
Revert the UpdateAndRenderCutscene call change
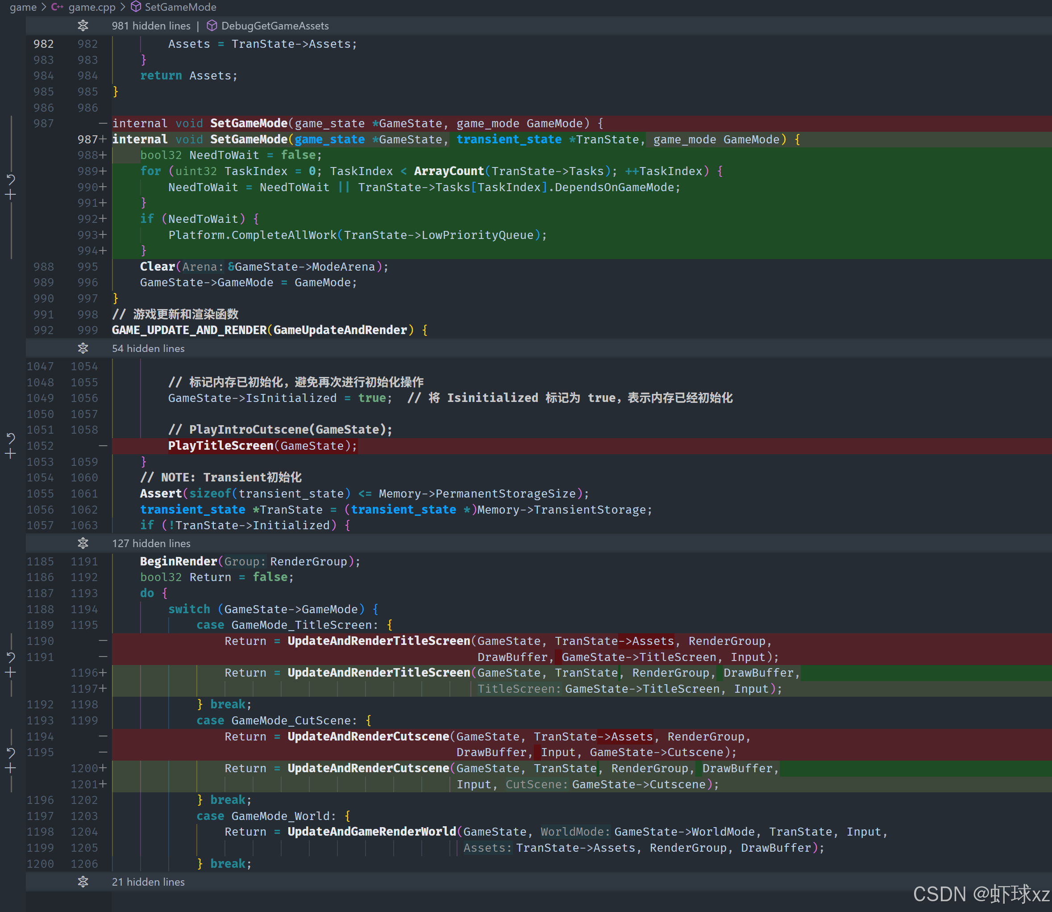(11, 753)
